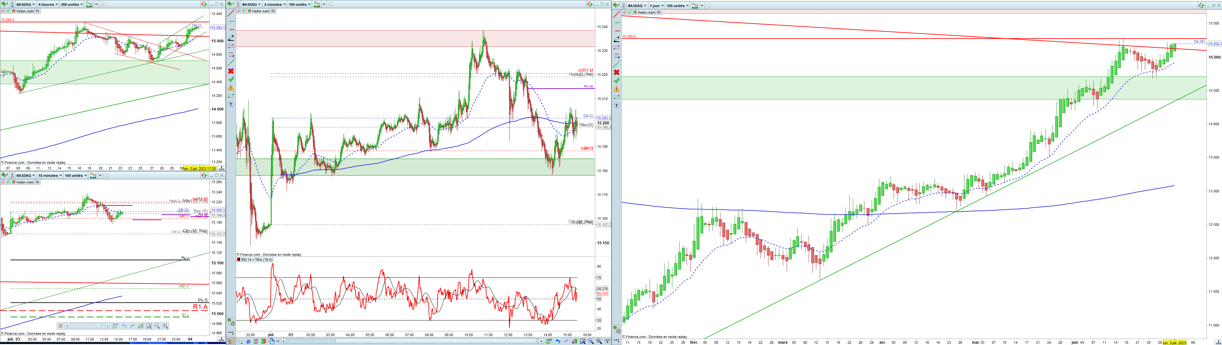Toggle the red down-arrow button beside Heikin-Ashi in 4-hour chart
1222x345 pixels.
point(3,11)
